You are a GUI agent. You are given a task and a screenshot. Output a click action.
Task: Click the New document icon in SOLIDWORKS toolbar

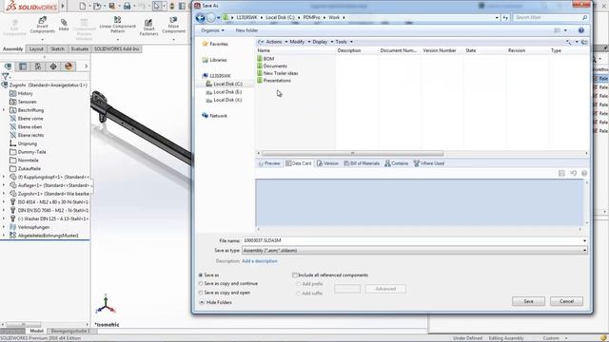(83, 7)
